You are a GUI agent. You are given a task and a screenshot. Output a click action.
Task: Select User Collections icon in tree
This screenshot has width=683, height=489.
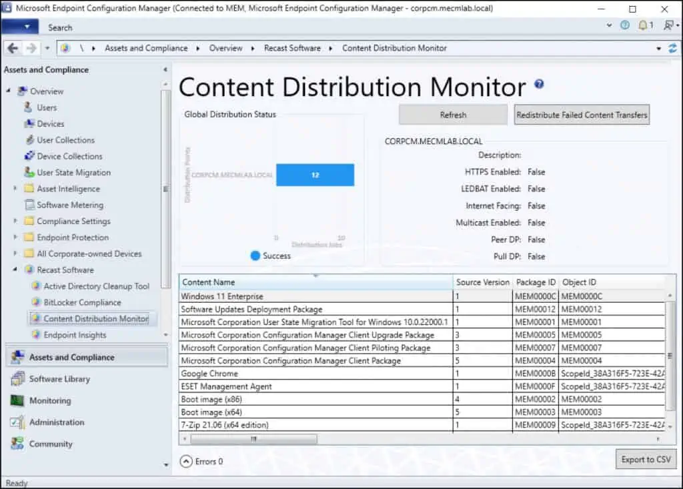[x=29, y=140]
